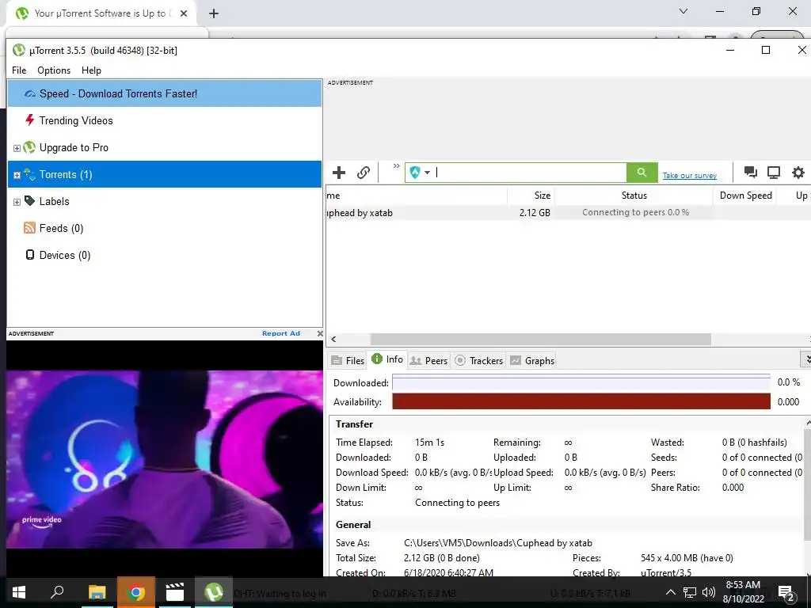Open Windows Start menu
Screen dimensions: 811x608
click(x=19, y=592)
